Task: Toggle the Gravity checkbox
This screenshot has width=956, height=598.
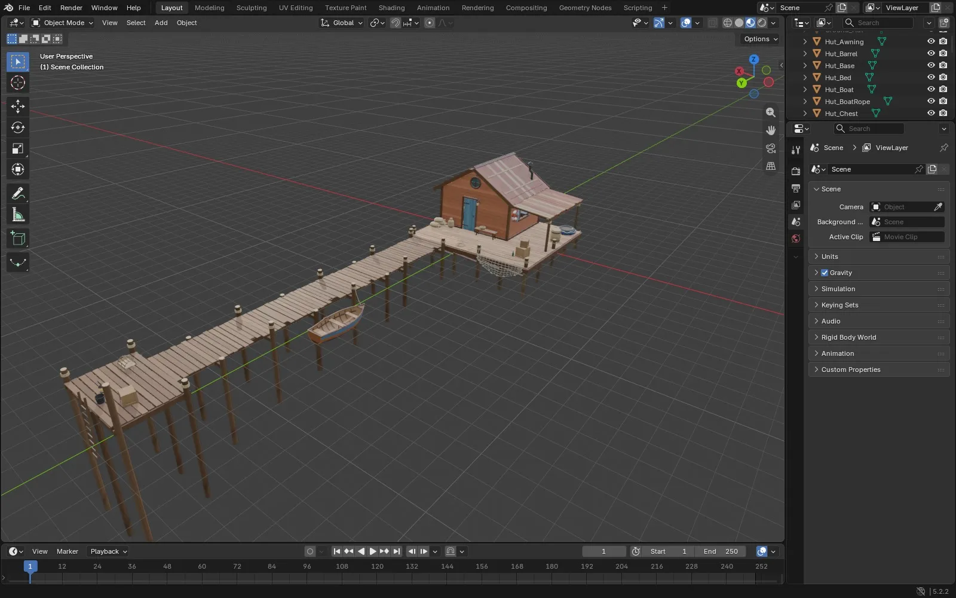Action: point(825,273)
